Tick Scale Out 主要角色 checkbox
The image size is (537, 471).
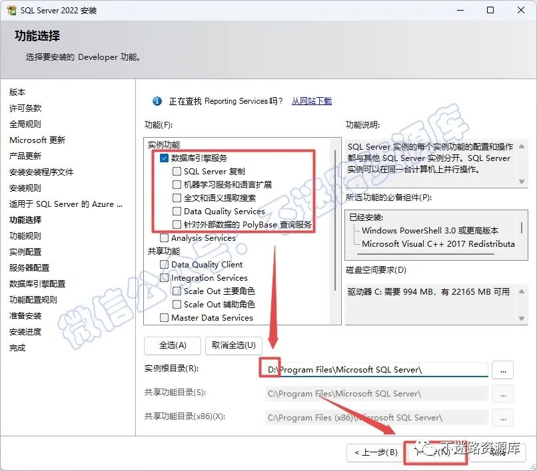point(177,291)
